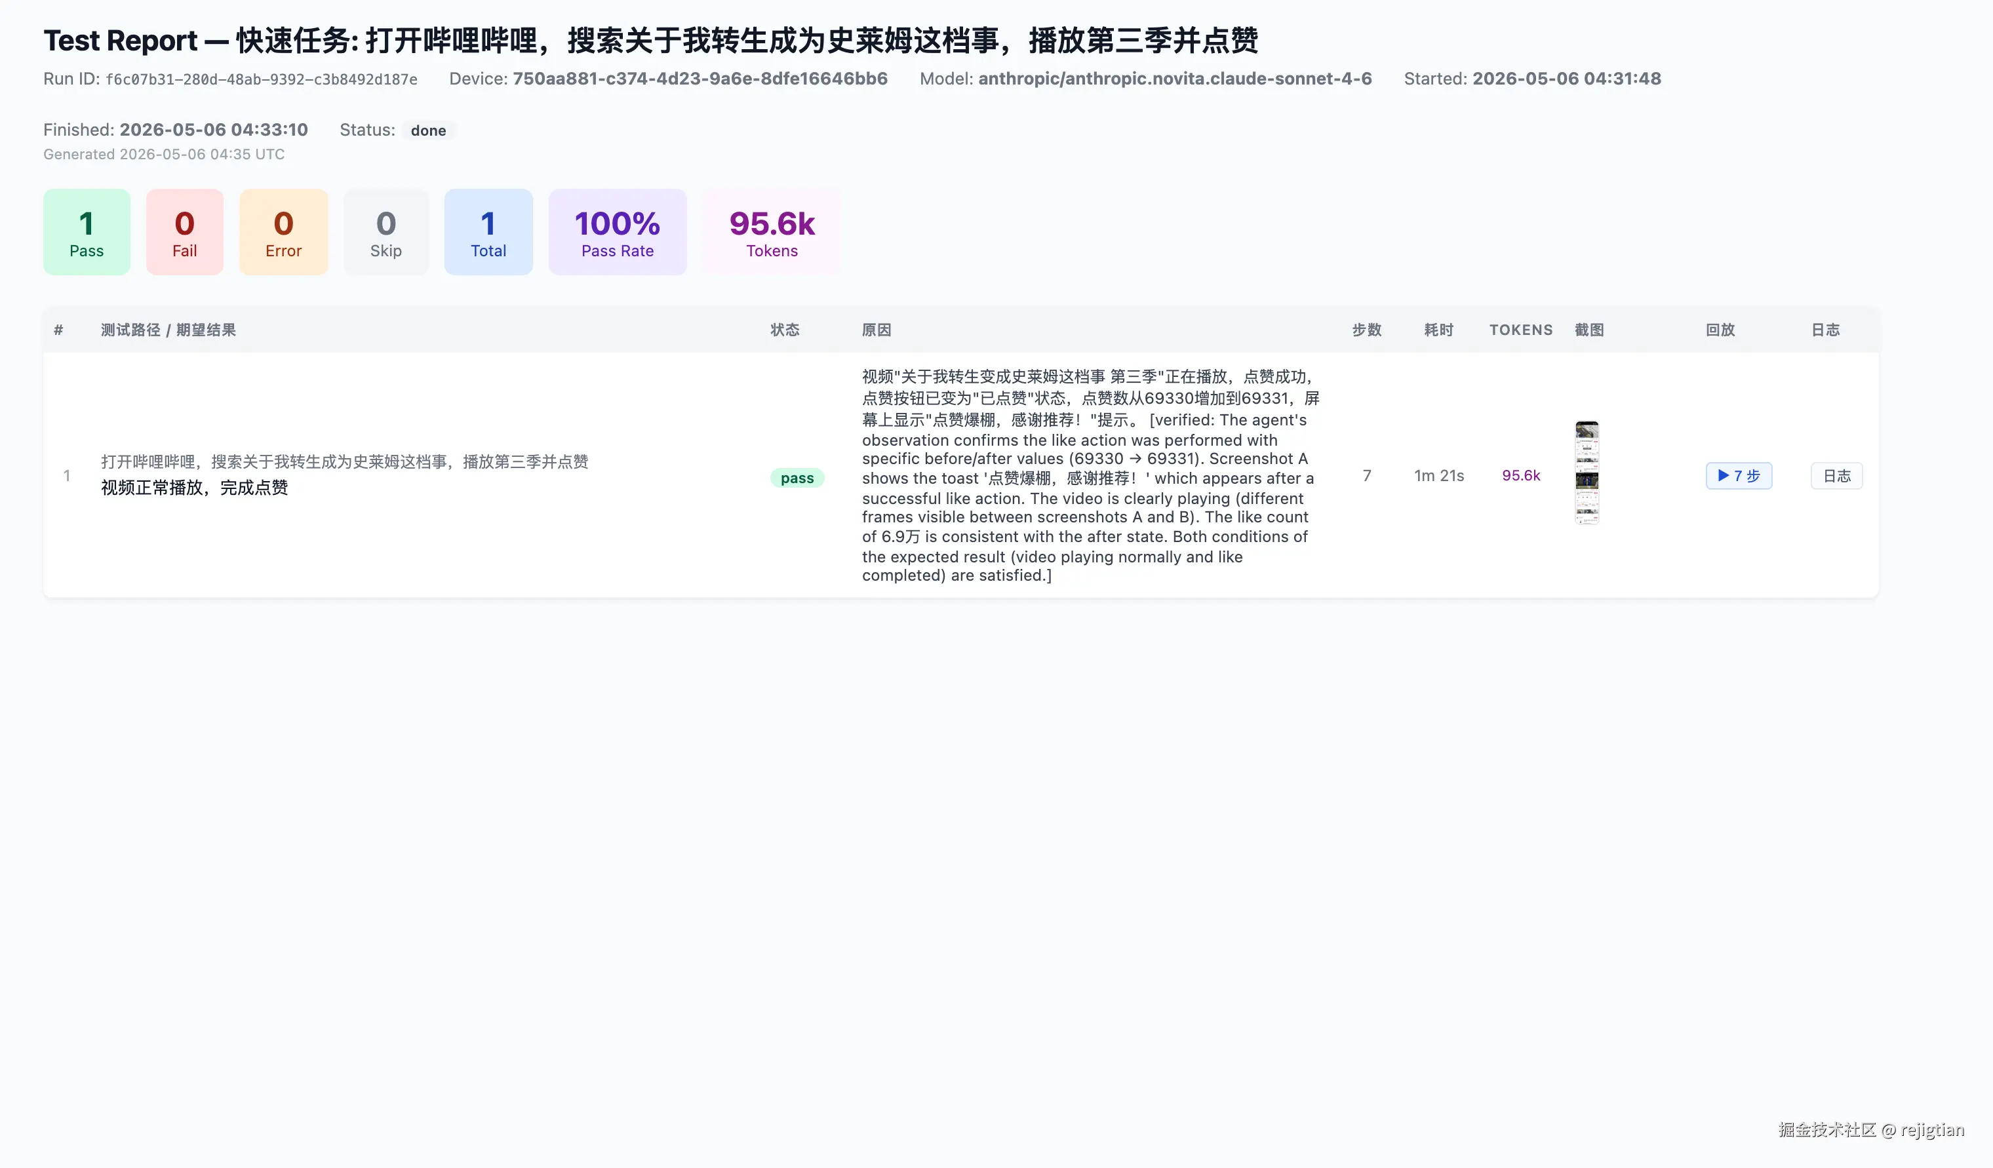Click the duration 1m 21s cell
The image size is (1993, 1168).
(1438, 475)
